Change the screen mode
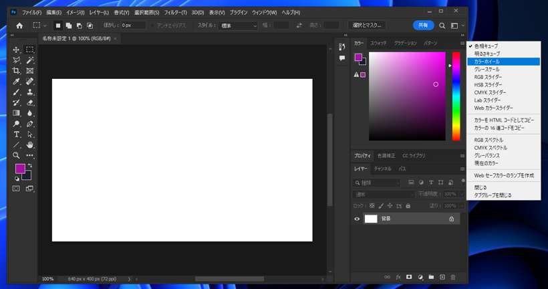 pos(29,189)
